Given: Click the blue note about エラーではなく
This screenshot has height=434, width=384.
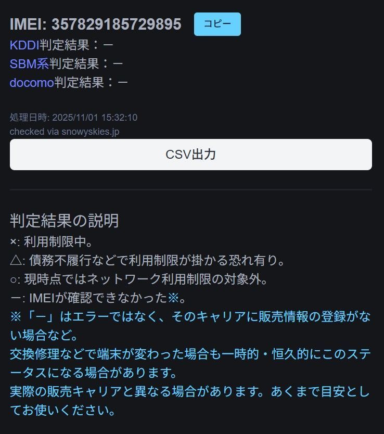Looking at the screenshot, I should (190, 326).
